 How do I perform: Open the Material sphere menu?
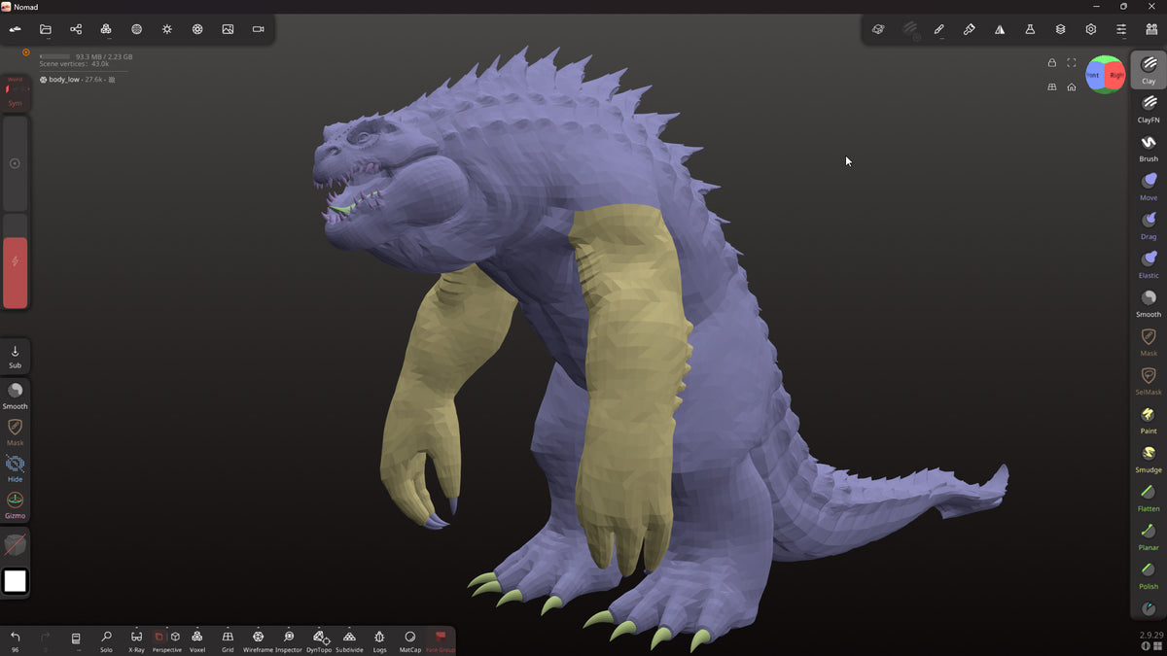136,29
